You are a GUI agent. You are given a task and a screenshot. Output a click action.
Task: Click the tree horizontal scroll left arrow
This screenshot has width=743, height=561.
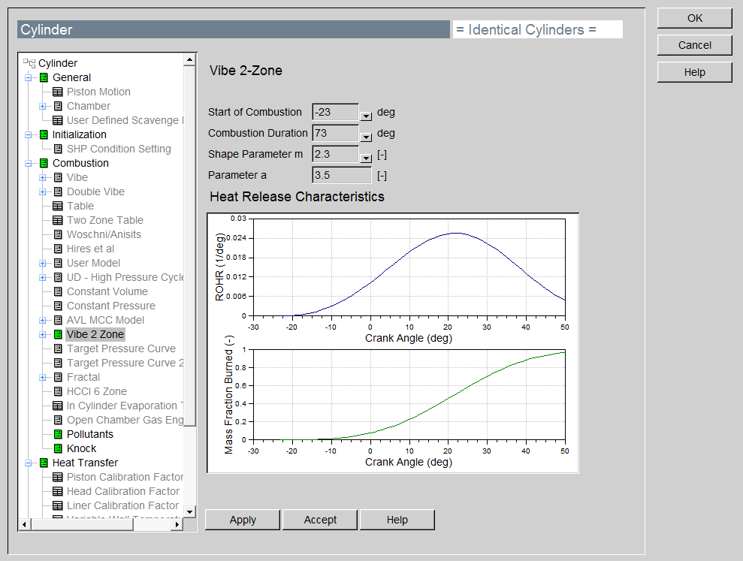click(x=25, y=524)
